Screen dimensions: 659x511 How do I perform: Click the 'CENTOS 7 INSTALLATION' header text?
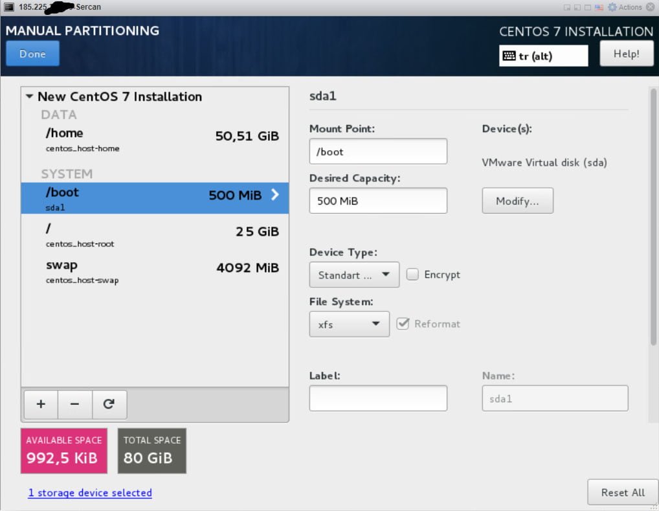[576, 32]
